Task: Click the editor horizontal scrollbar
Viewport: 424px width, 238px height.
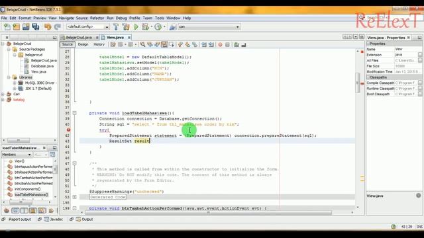Action: (208, 213)
